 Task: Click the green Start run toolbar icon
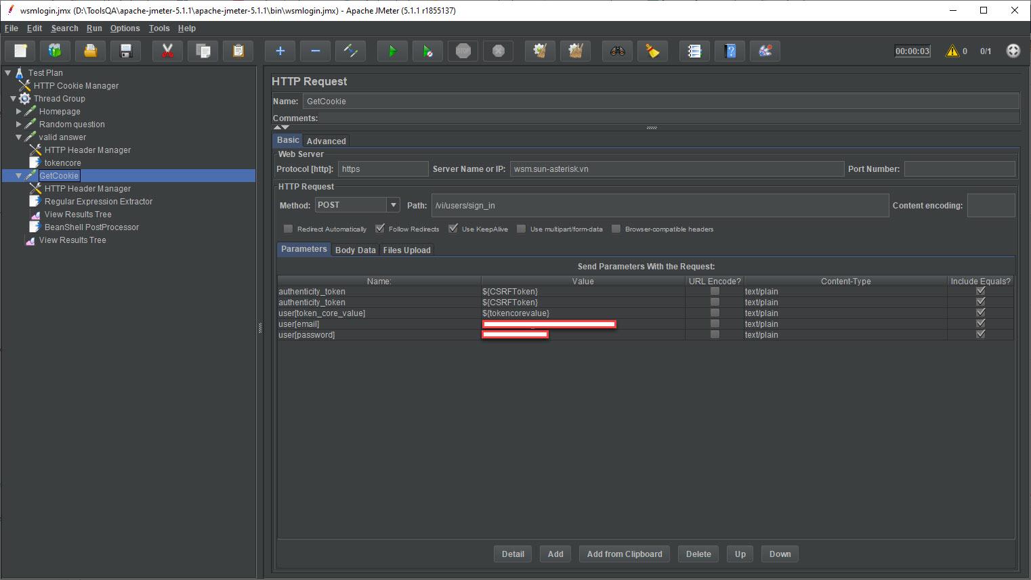pos(392,51)
